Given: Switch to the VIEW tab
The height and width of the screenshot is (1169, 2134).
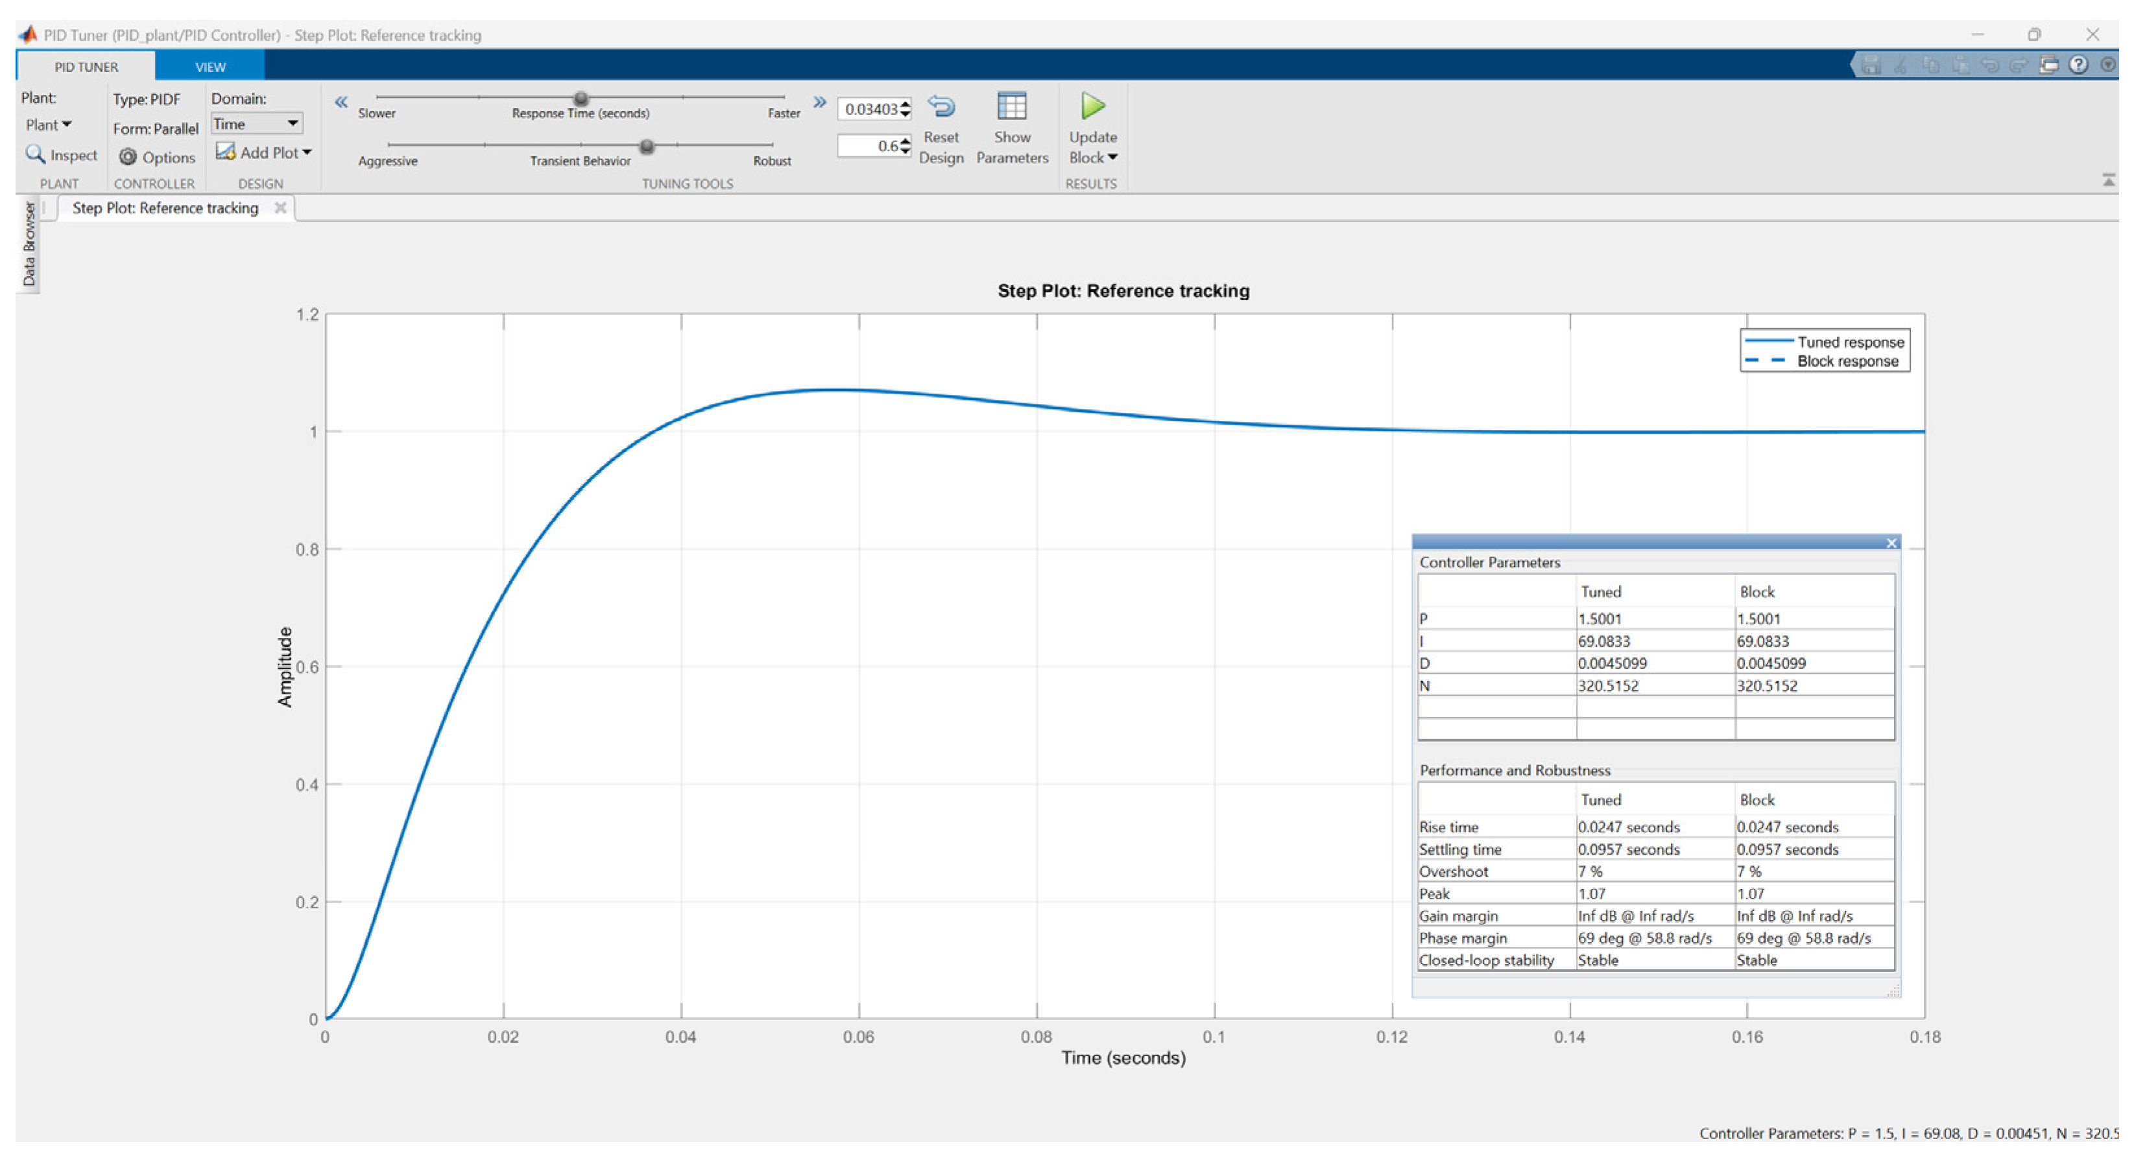Looking at the screenshot, I should (210, 67).
